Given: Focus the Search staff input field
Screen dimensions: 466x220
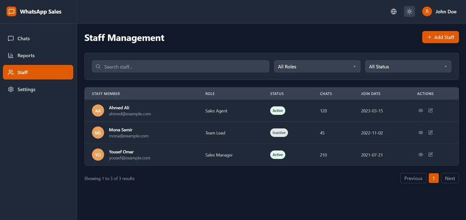Looking at the screenshot, I should click(181, 67).
